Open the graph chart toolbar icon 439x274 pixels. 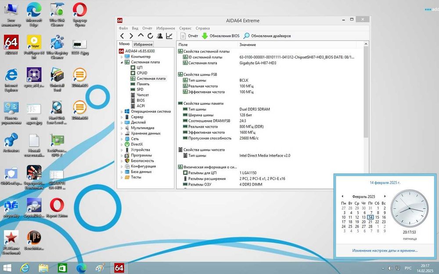[169, 36]
